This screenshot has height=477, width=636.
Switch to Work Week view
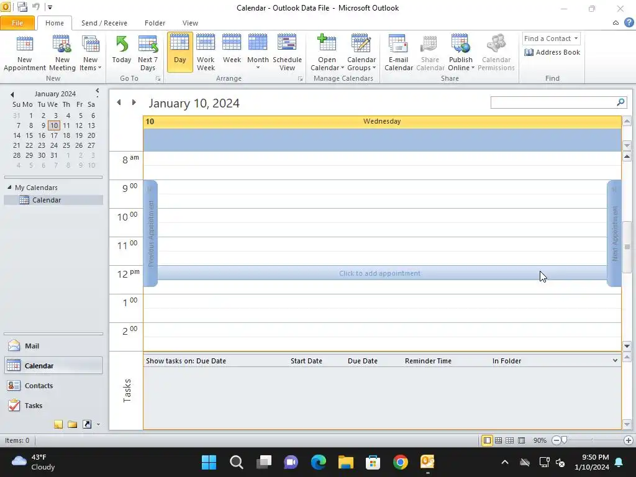click(x=206, y=53)
